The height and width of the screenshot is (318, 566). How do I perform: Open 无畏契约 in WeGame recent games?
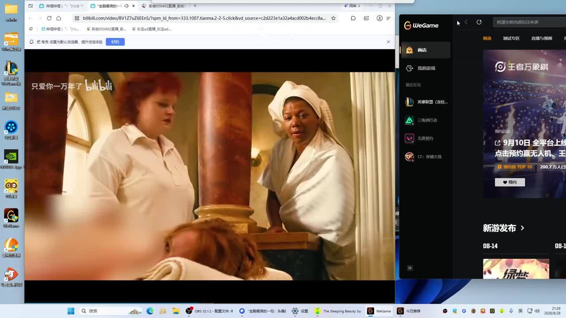425,138
